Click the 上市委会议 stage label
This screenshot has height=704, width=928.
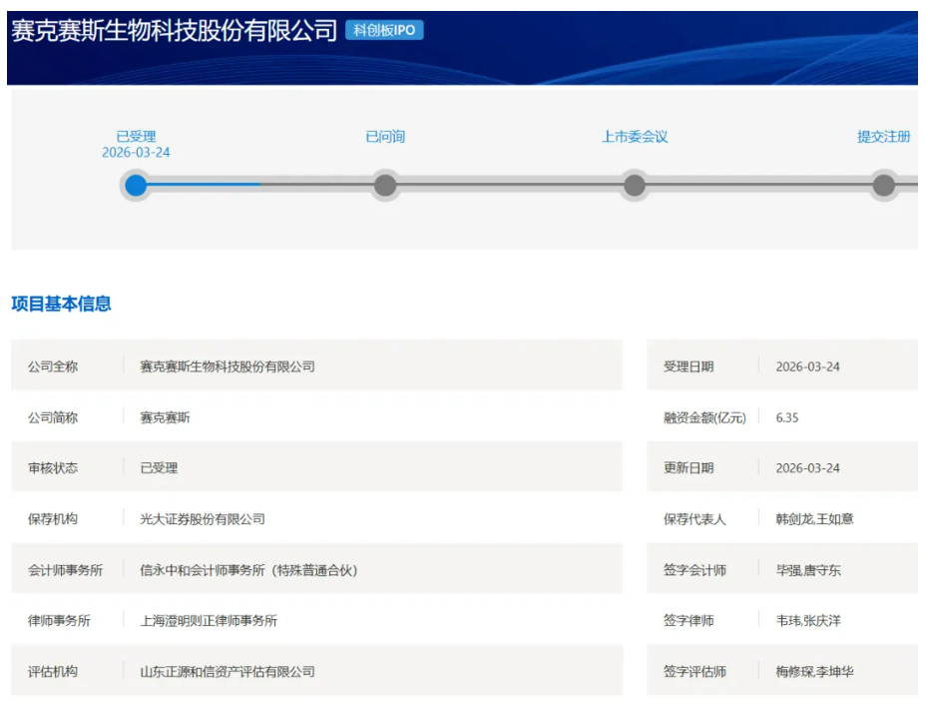(x=634, y=137)
